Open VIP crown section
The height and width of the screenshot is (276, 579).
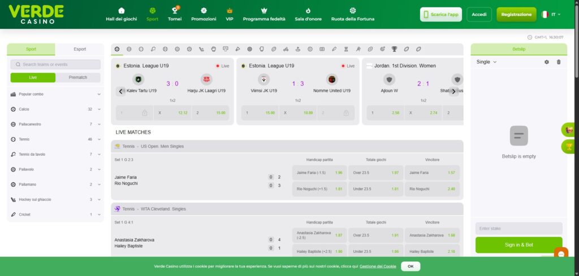(x=230, y=14)
